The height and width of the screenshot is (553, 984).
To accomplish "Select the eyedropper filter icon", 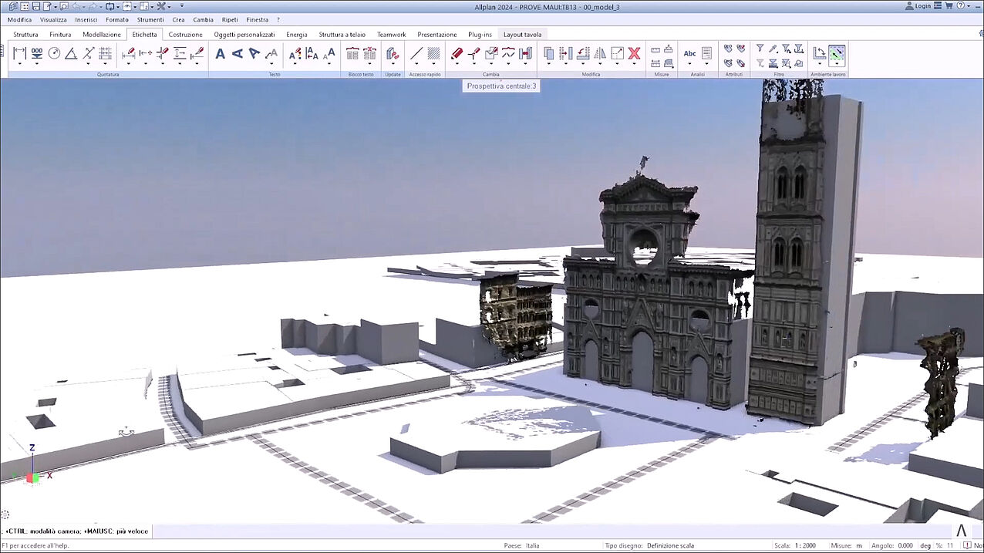I will click(773, 49).
